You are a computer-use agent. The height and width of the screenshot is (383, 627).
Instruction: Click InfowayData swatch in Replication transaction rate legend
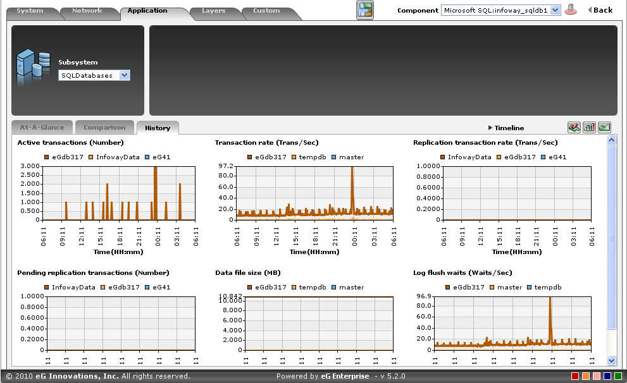coord(442,157)
